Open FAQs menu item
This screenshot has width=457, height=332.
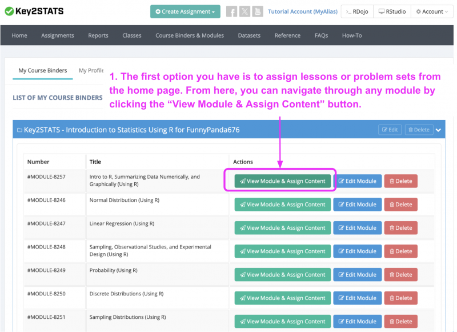321,35
